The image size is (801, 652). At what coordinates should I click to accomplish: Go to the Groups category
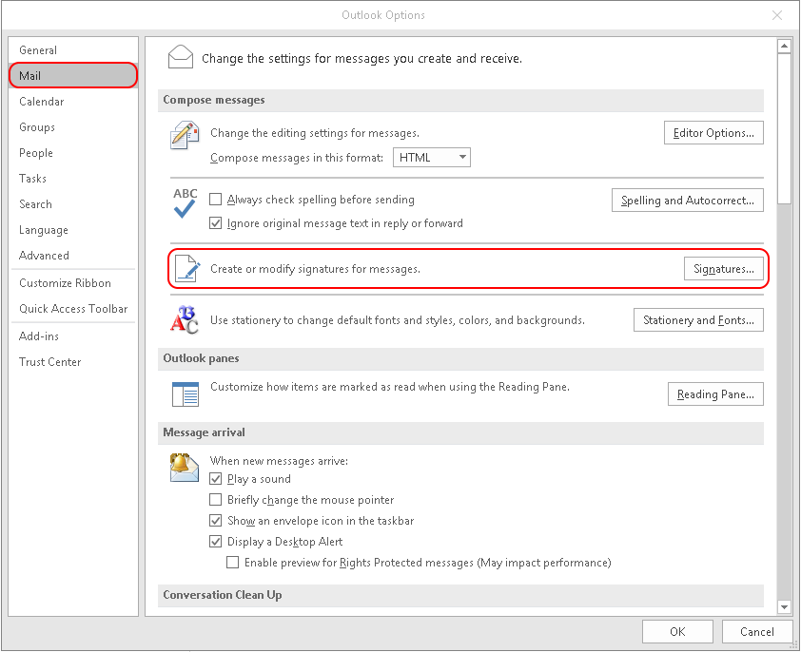click(x=73, y=127)
